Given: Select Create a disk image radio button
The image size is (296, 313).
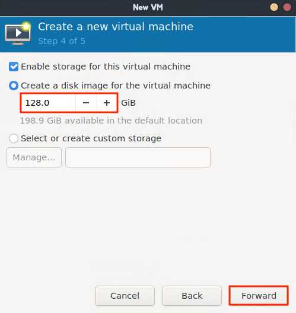Looking at the screenshot, I should 14,86.
